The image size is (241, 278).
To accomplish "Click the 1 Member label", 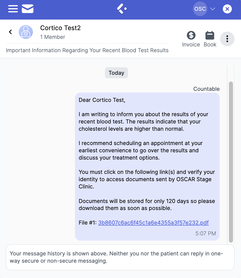I will click(53, 37).
